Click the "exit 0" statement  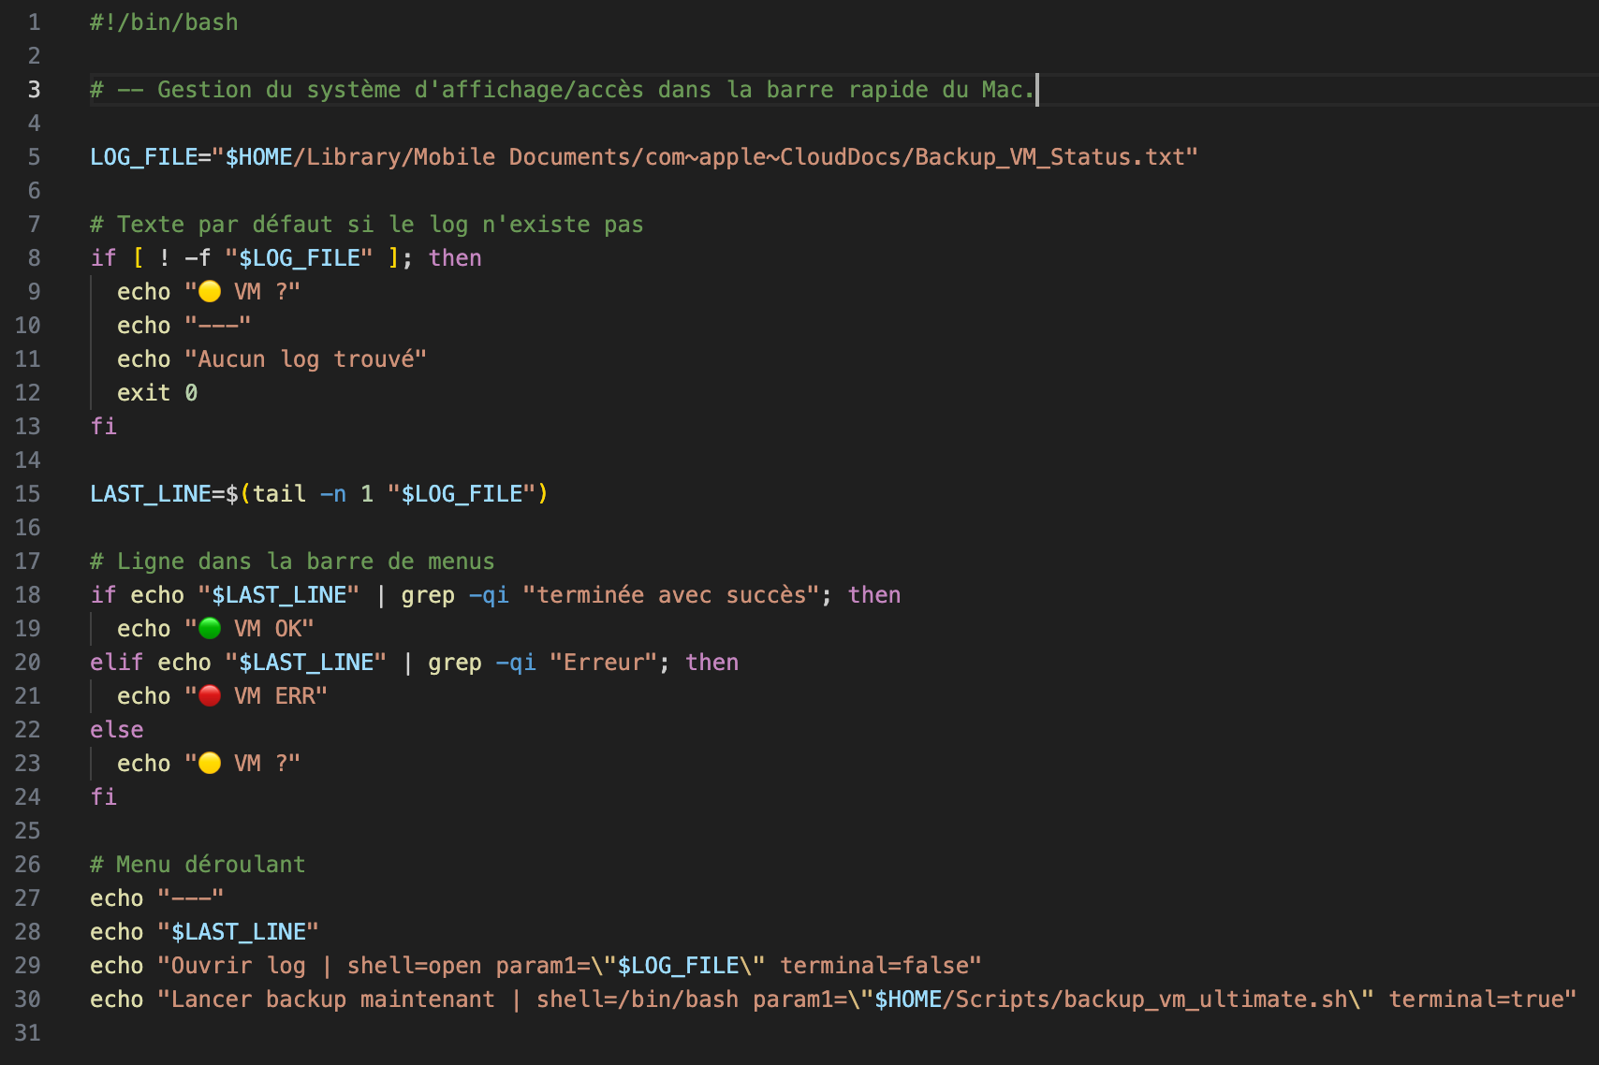[156, 393]
